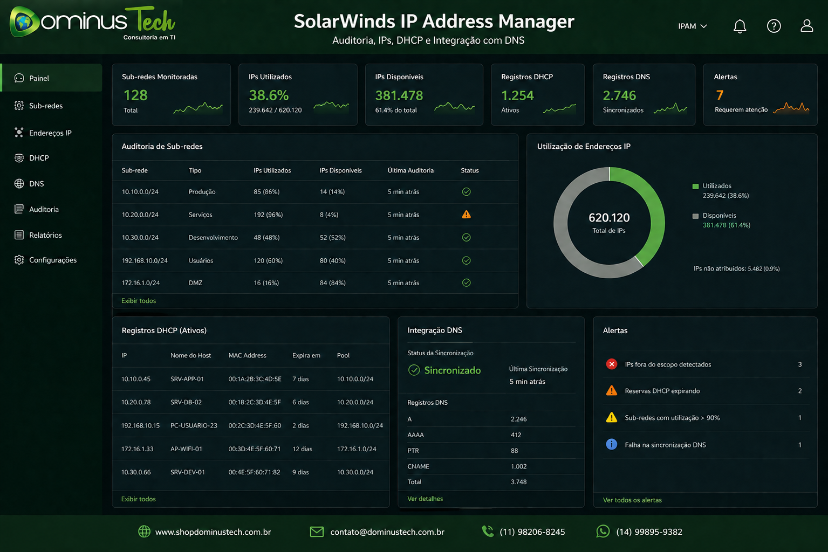
Task: Open www.shopdominustech.com.br link
Action: (x=213, y=532)
